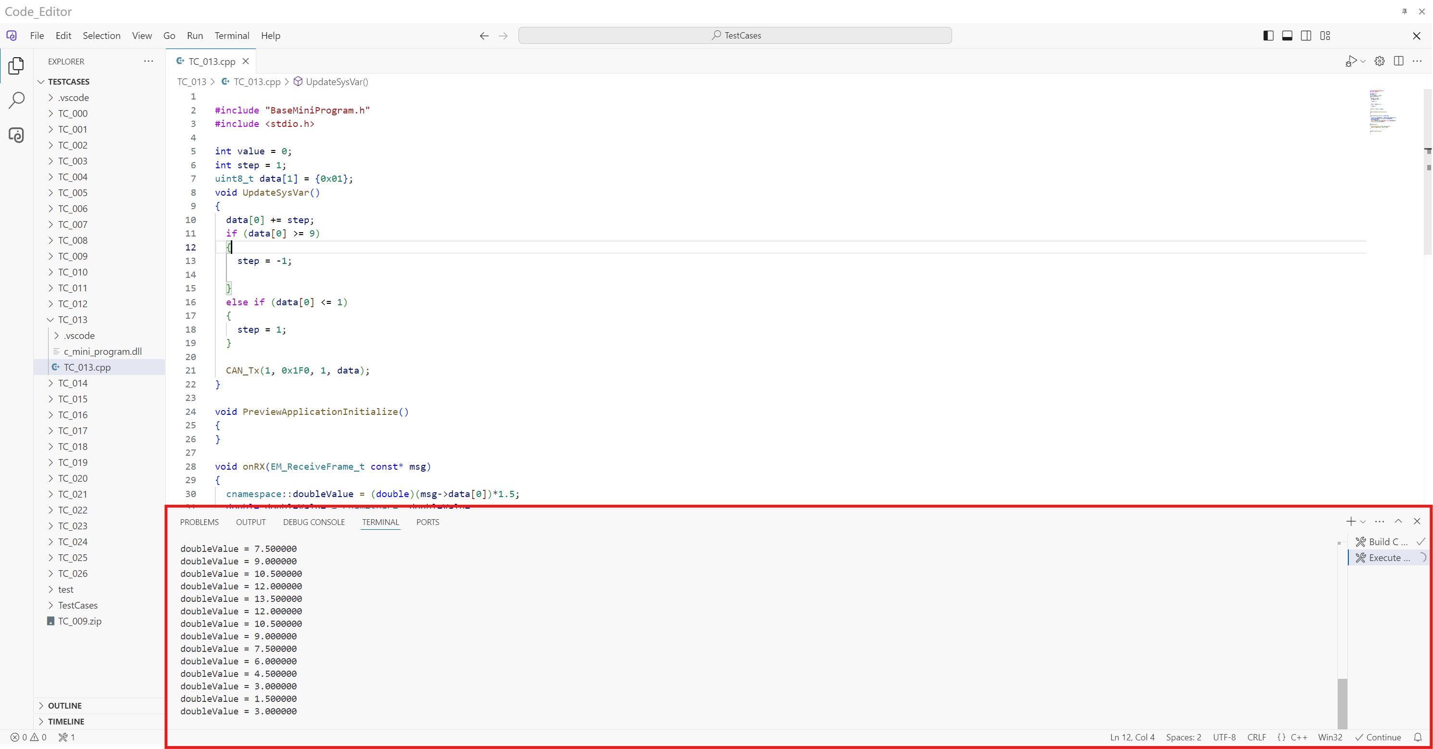This screenshot has height=749, width=1433.
Task: Open the Terminal menu
Action: tap(231, 36)
